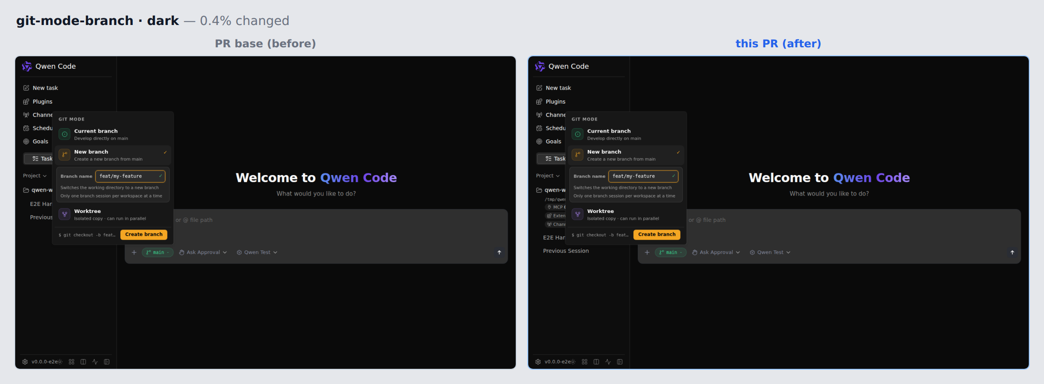
Task: Open Qwen Test model dropdown in before panel
Action: [x=257, y=252]
